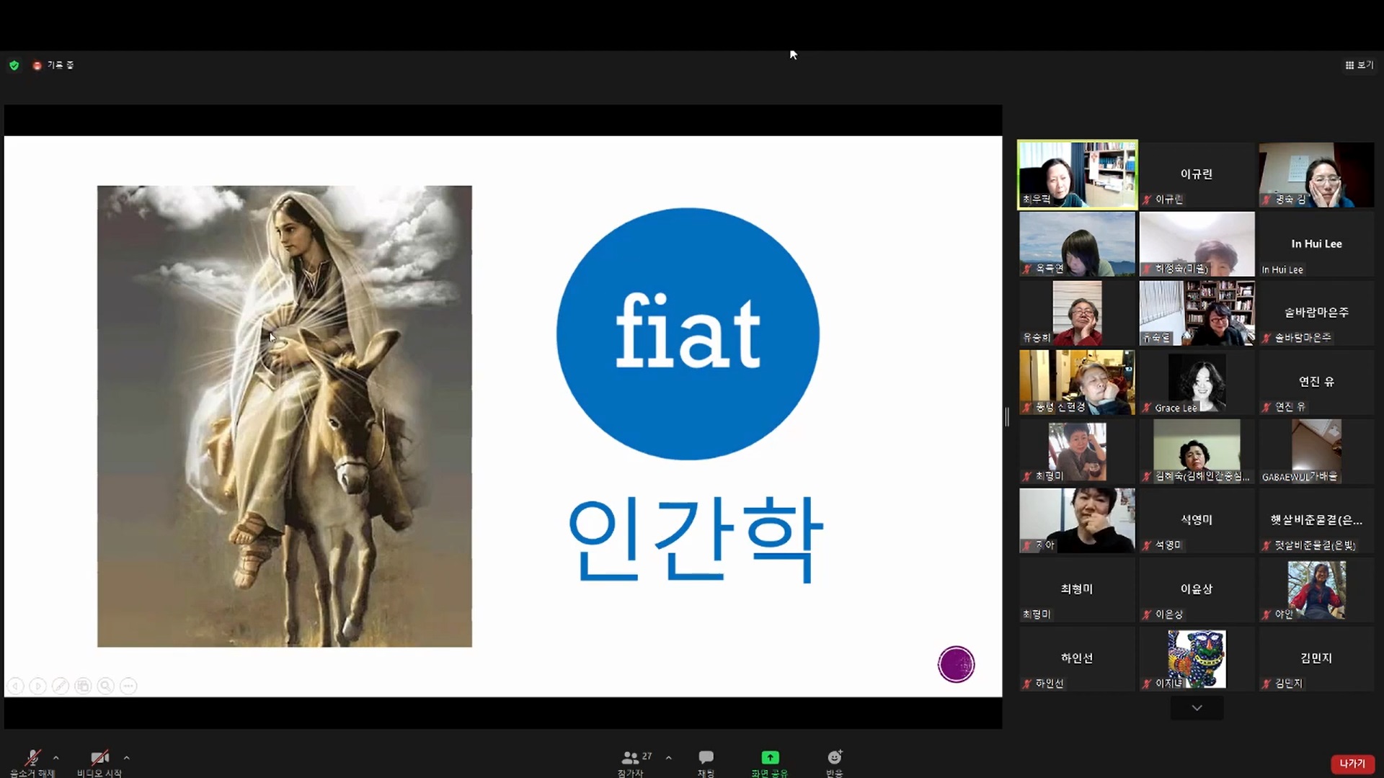Image resolution: width=1384 pixels, height=778 pixels.
Task: Start screen sharing with green 화면 공유 button
Action: [770, 762]
